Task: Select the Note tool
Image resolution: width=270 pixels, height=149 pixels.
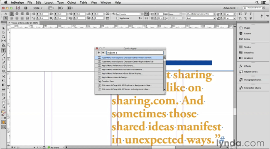Action: click(3, 95)
